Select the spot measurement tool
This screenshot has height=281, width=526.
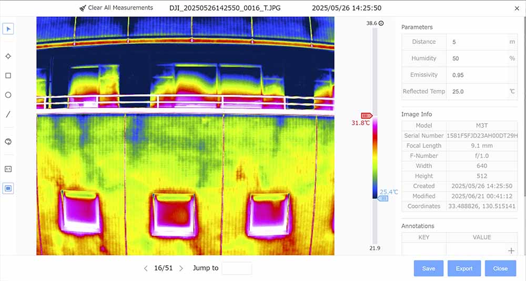click(8, 56)
